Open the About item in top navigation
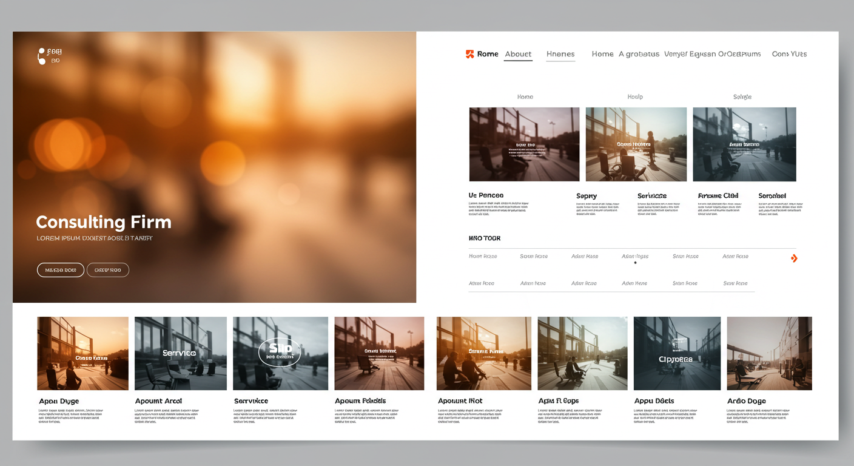This screenshot has width=854, height=466. click(x=518, y=54)
